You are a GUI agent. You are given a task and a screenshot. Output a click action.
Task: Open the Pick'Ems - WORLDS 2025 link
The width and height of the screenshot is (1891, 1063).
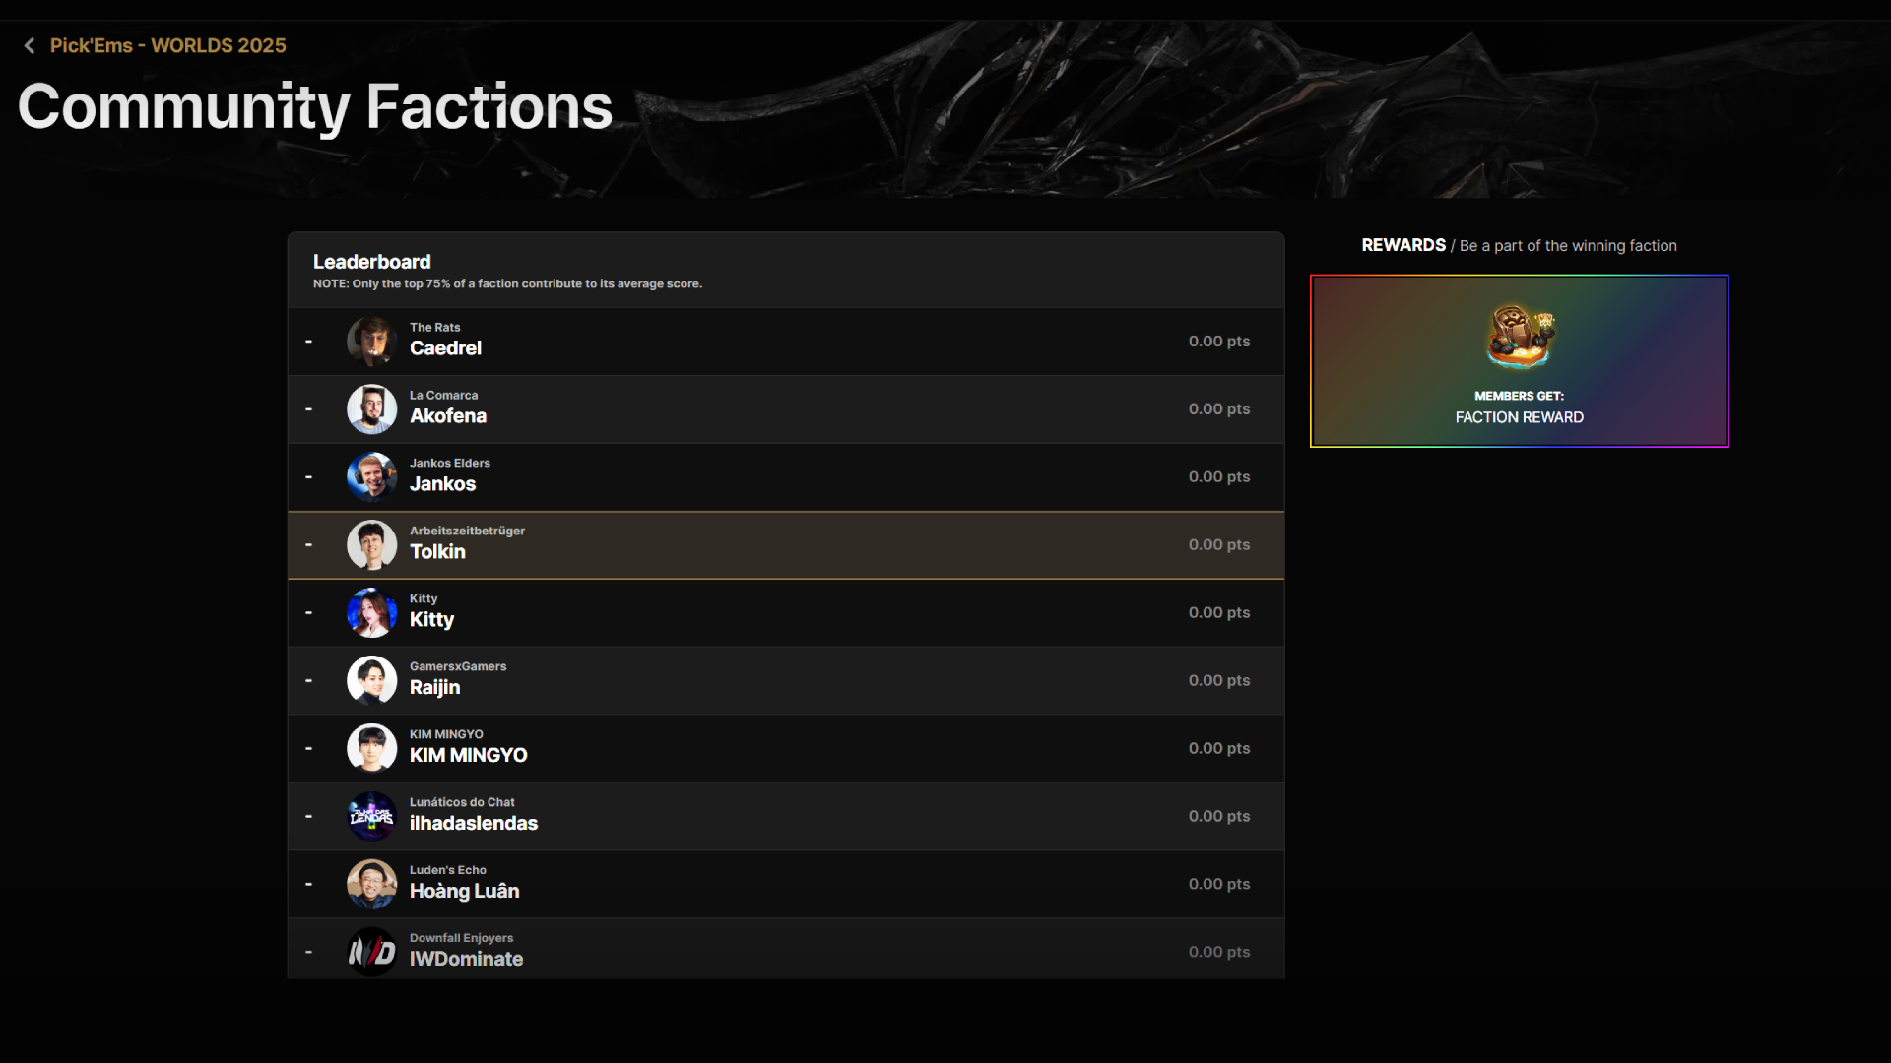[x=167, y=46]
